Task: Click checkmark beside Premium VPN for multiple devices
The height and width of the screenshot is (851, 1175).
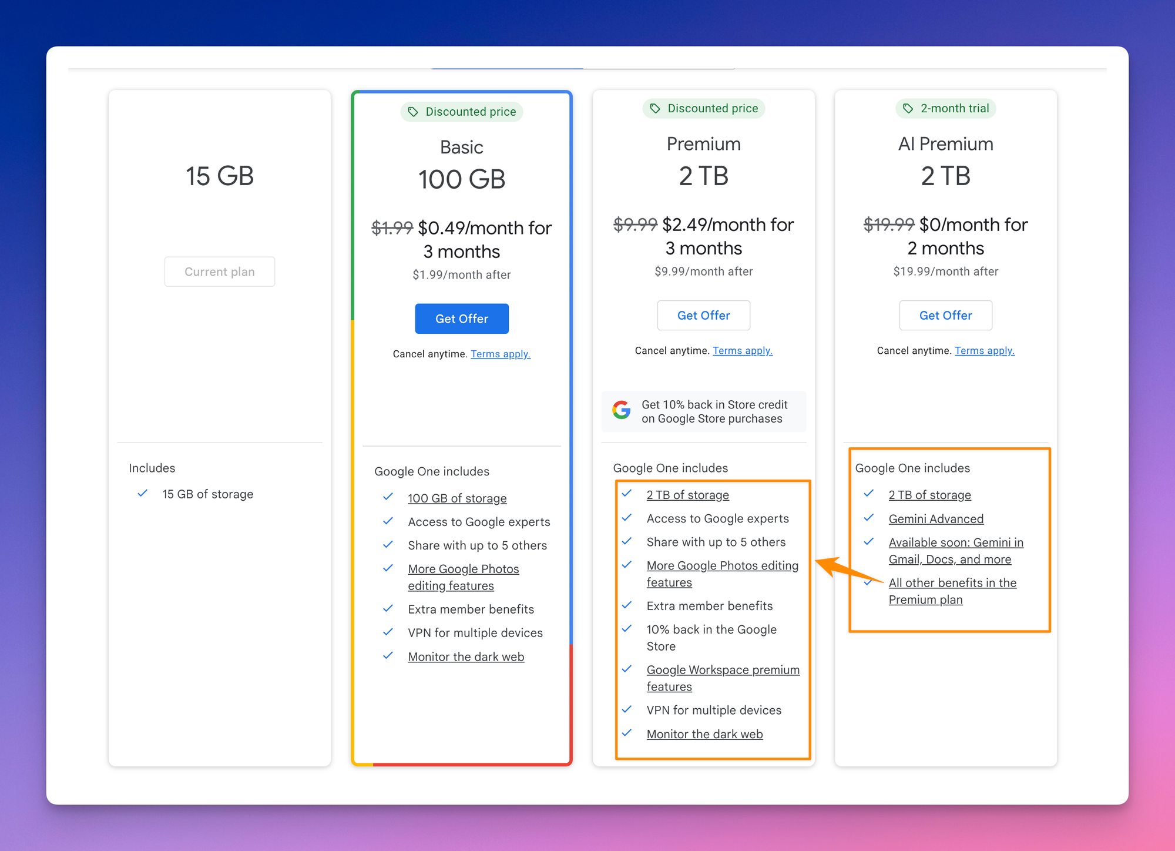Action: (627, 709)
